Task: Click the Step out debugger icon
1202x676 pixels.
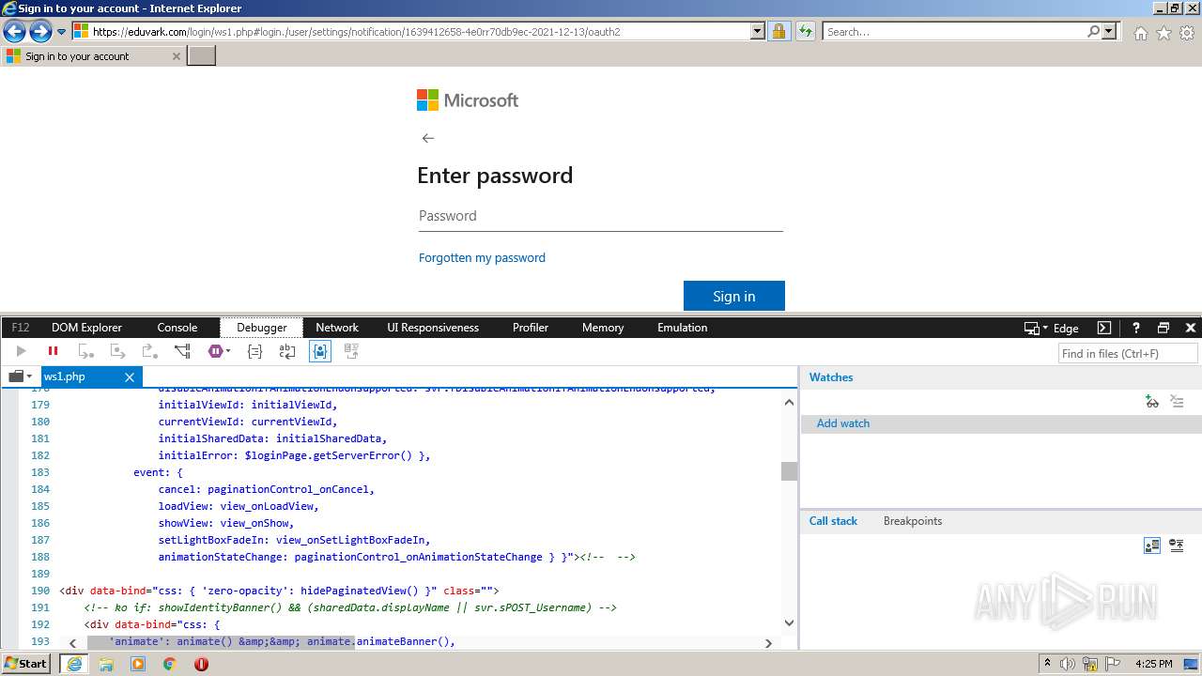Action: (x=149, y=351)
